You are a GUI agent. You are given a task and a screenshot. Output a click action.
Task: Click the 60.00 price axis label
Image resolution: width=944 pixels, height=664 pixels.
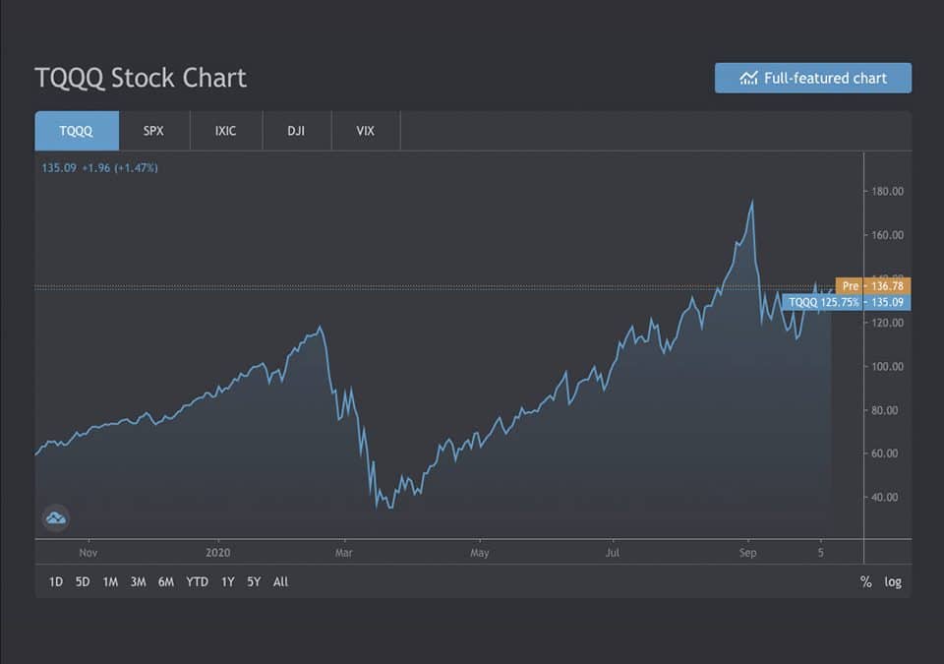pos(884,453)
